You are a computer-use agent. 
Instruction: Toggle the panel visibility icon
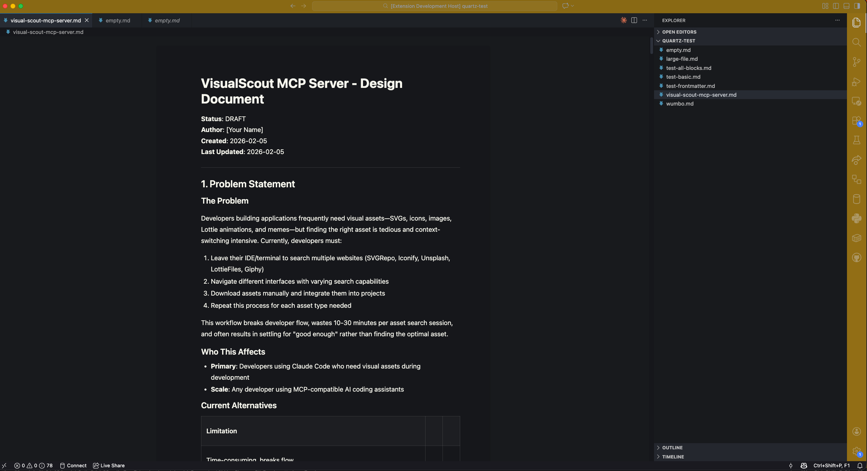point(847,6)
